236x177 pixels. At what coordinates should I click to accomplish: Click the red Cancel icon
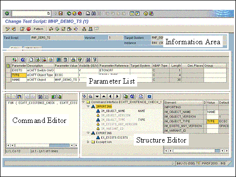tap(80, 13)
